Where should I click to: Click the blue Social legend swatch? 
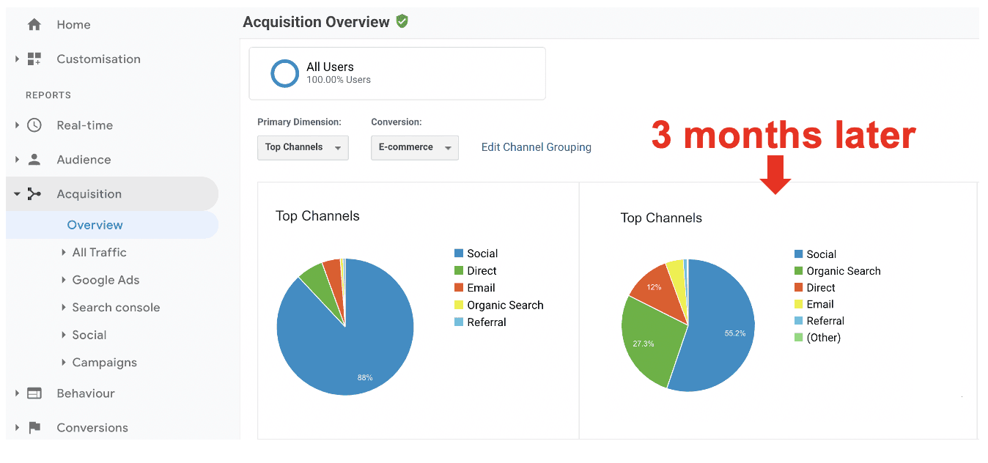click(460, 253)
